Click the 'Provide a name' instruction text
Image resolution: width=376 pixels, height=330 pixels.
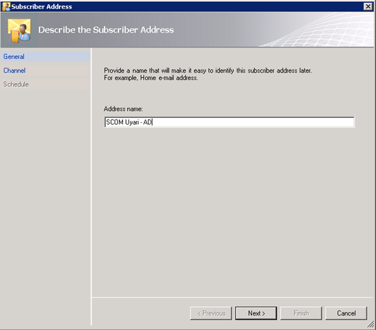click(x=208, y=74)
